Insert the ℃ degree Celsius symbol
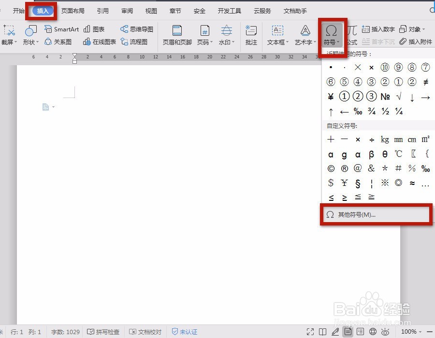435x338 pixels. [398, 154]
